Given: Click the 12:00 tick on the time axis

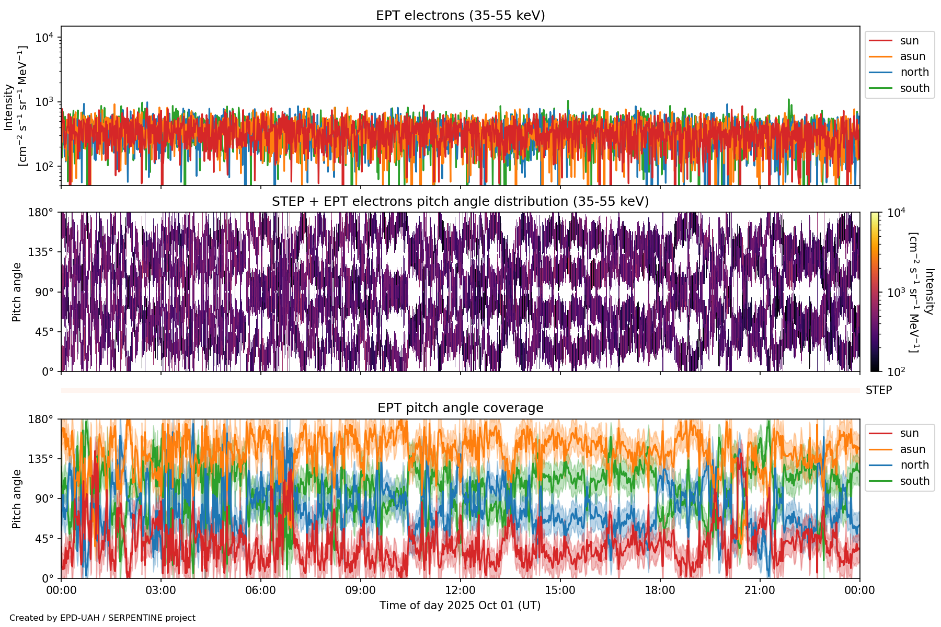Looking at the screenshot, I should [x=460, y=590].
